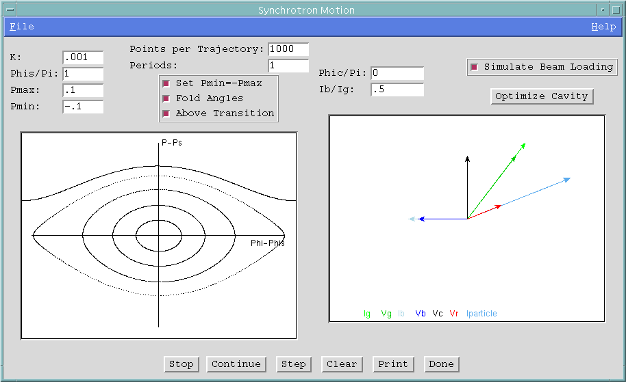Open the Help menu
Image resolution: width=626 pixels, height=382 pixels.
tap(603, 27)
